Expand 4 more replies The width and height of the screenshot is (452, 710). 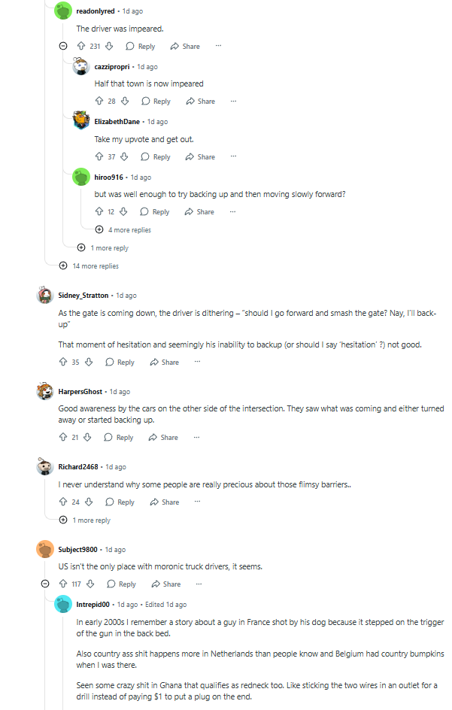(x=99, y=229)
